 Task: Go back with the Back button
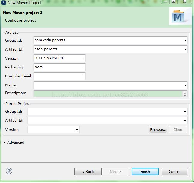tap(88, 171)
